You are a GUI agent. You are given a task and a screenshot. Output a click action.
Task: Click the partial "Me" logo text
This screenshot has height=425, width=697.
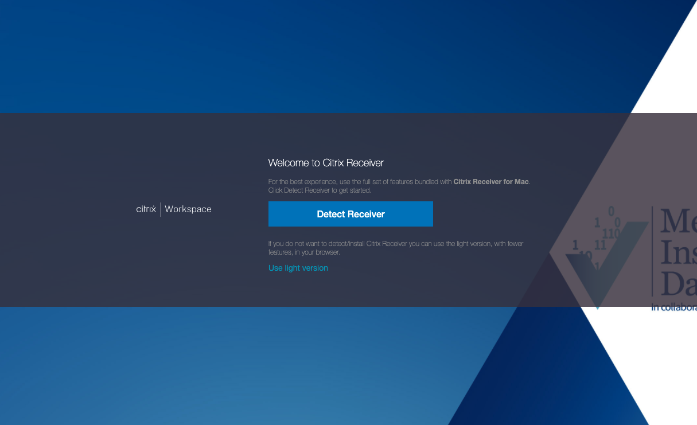point(678,221)
